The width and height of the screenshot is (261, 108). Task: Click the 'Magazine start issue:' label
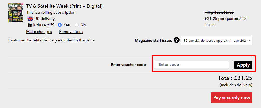pyautogui.click(x=153, y=40)
